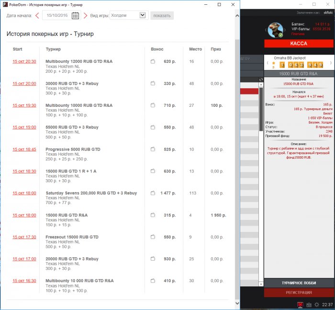Click lobby list scrollbar up arrow
This screenshot has height=310, width=335.
click(x=261, y=85)
